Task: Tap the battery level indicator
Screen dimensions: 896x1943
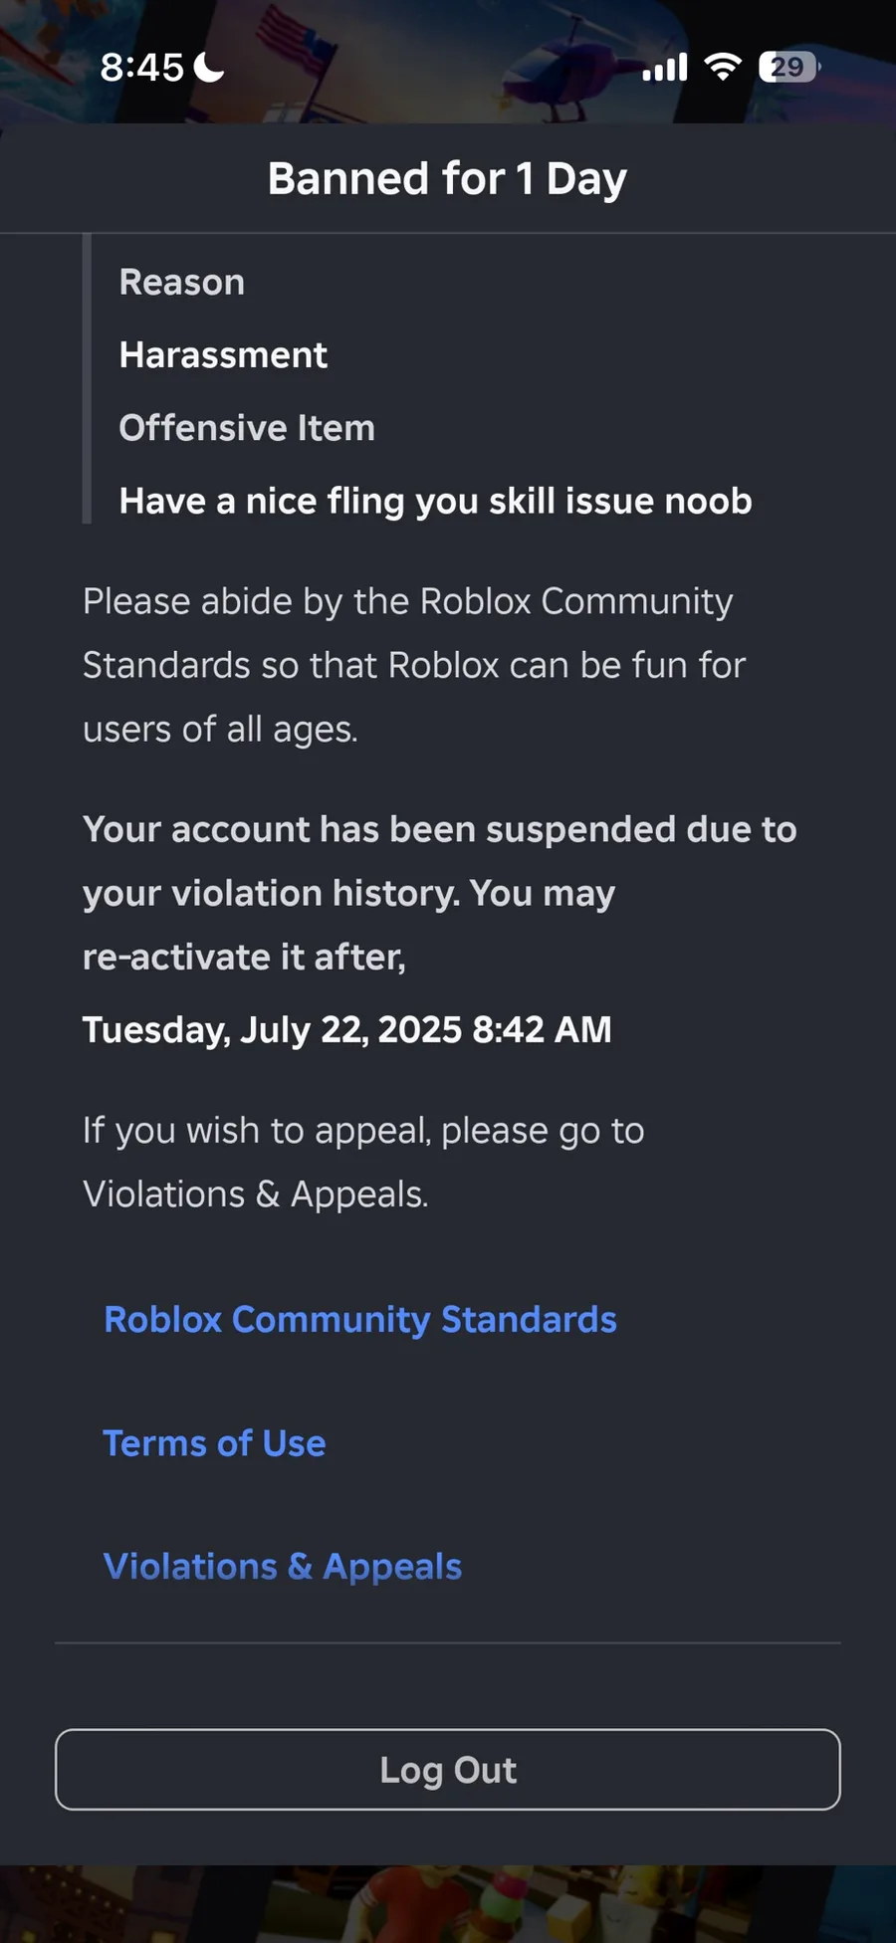Action: [789, 67]
